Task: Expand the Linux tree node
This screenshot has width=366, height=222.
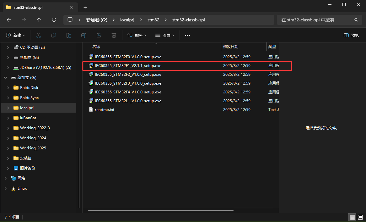Action: [6, 188]
